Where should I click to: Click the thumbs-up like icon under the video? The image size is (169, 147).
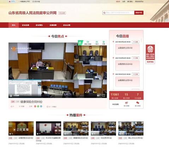(12, 106)
